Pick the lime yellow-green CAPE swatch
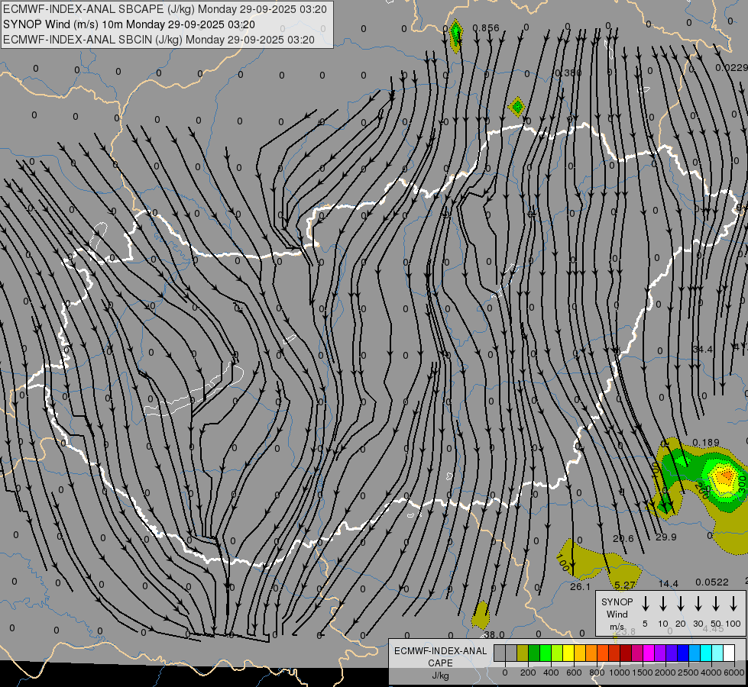Screen dimensions: 748x687 [x=557, y=653]
